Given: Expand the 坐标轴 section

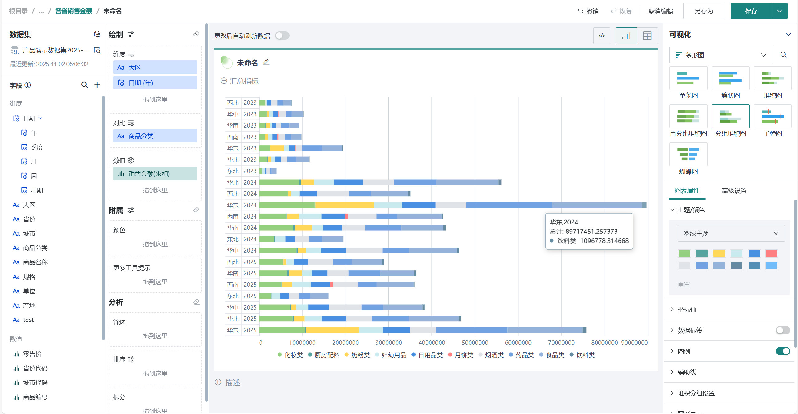Looking at the screenshot, I should [687, 310].
